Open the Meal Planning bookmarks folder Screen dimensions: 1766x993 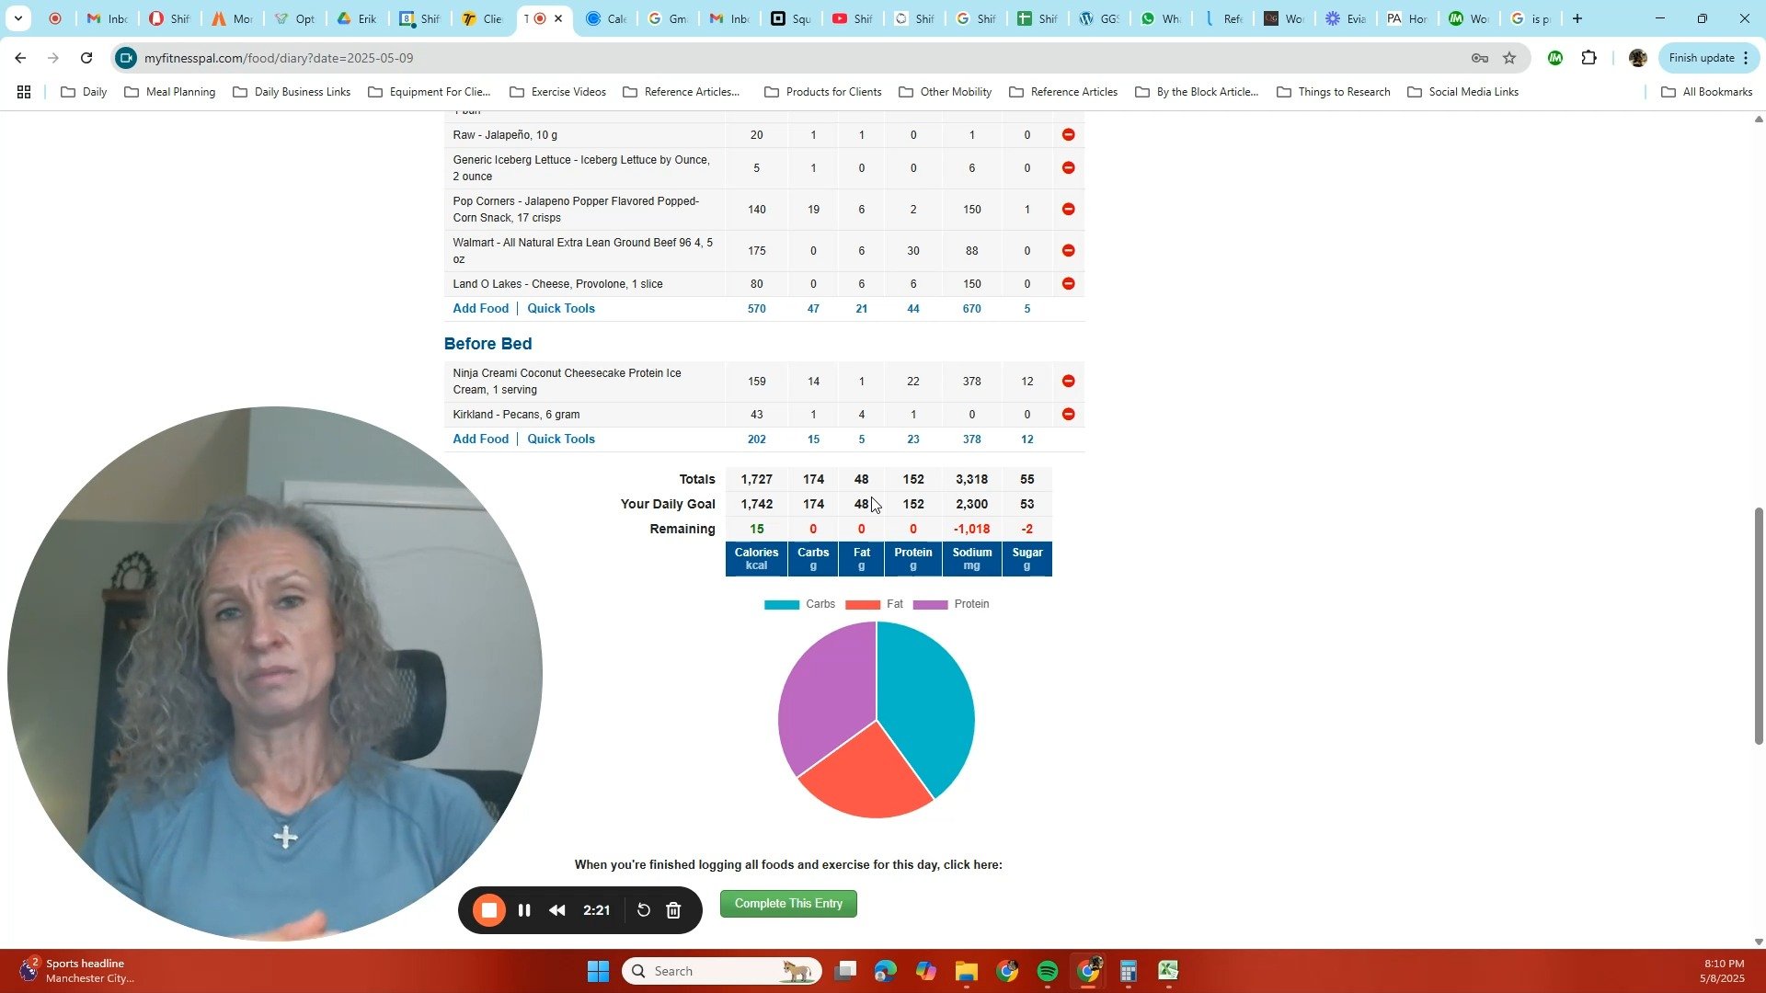point(169,92)
